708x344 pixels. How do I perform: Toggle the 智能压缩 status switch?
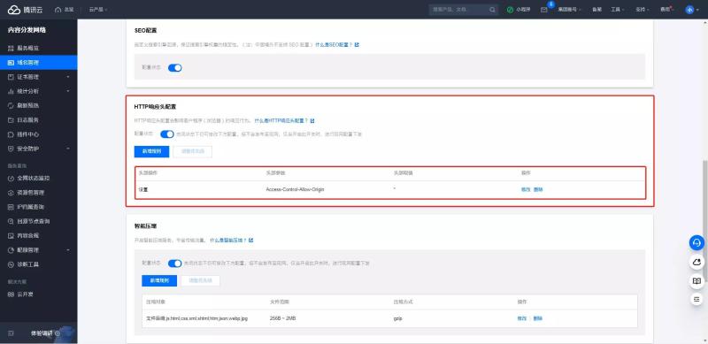[x=174, y=264]
